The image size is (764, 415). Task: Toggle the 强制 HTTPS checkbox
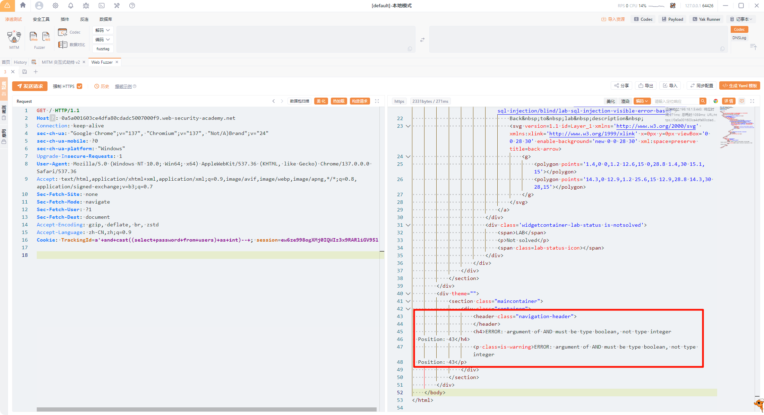click(x=79, y=86)
